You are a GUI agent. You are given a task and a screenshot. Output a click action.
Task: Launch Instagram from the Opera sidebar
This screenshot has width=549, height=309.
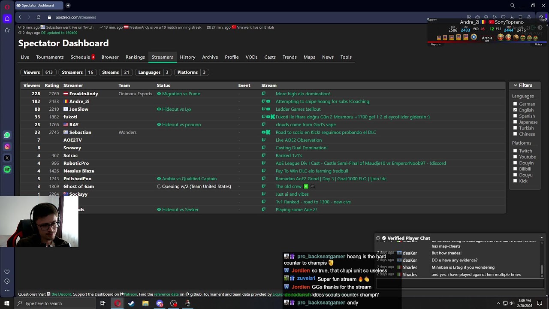pos(7,147)
